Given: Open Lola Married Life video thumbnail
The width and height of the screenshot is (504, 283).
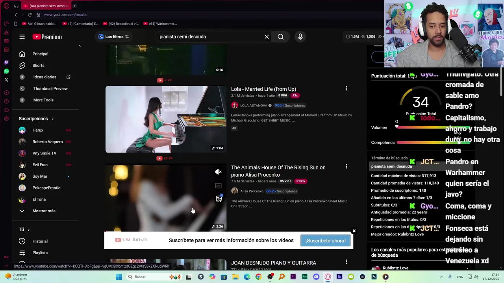Looking at the screenshot, I should [x=166, y=119].
